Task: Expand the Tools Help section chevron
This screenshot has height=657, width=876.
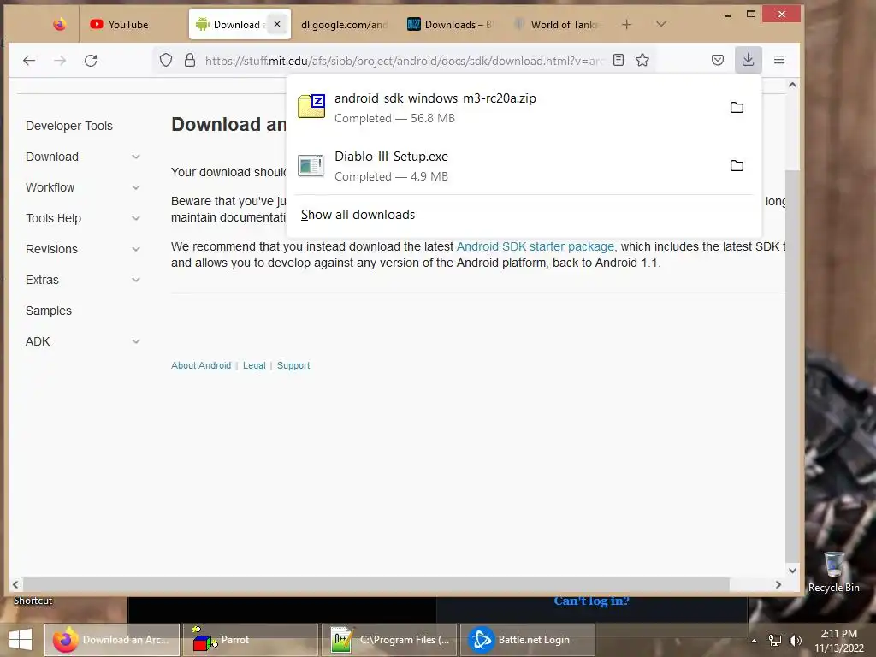Action: (136, 218)
